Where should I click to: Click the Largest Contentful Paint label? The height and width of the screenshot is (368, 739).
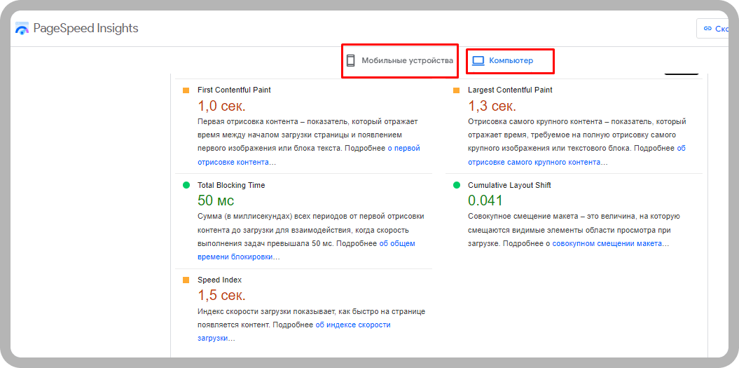[510, 90]
